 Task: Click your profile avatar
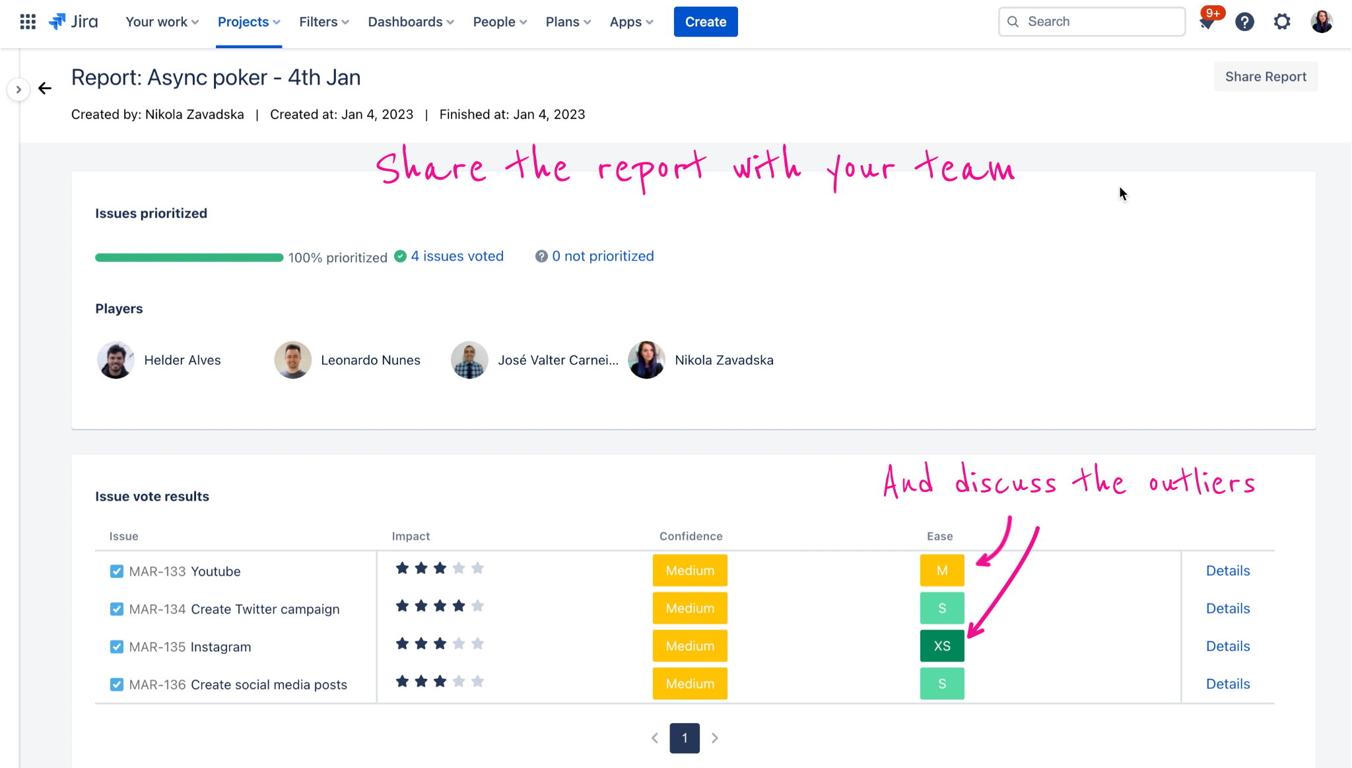click(1321, 22)
